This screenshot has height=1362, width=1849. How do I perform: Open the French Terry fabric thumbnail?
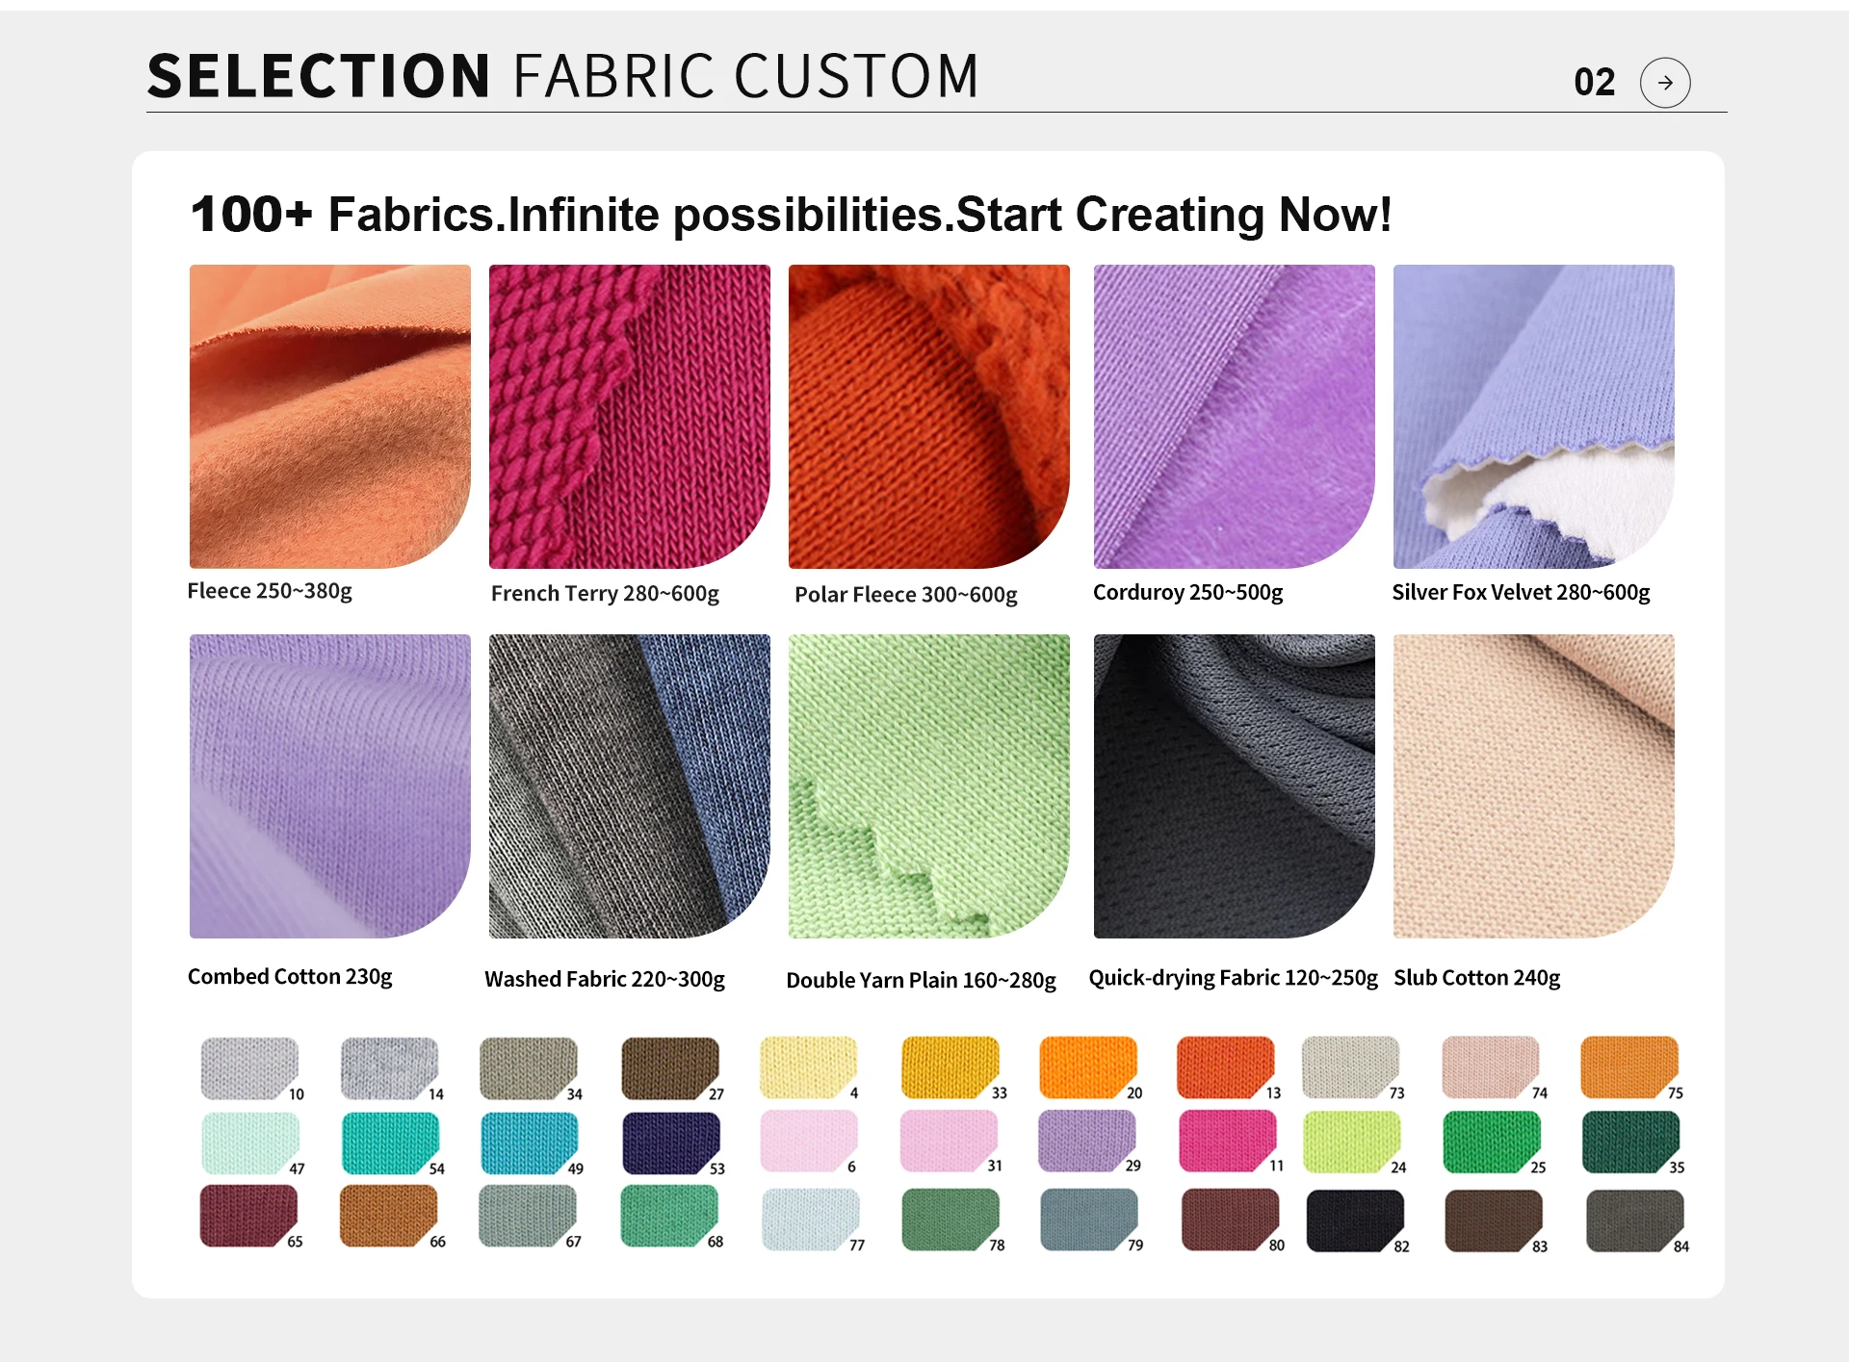pyautogui.click(x=629, y=416)
